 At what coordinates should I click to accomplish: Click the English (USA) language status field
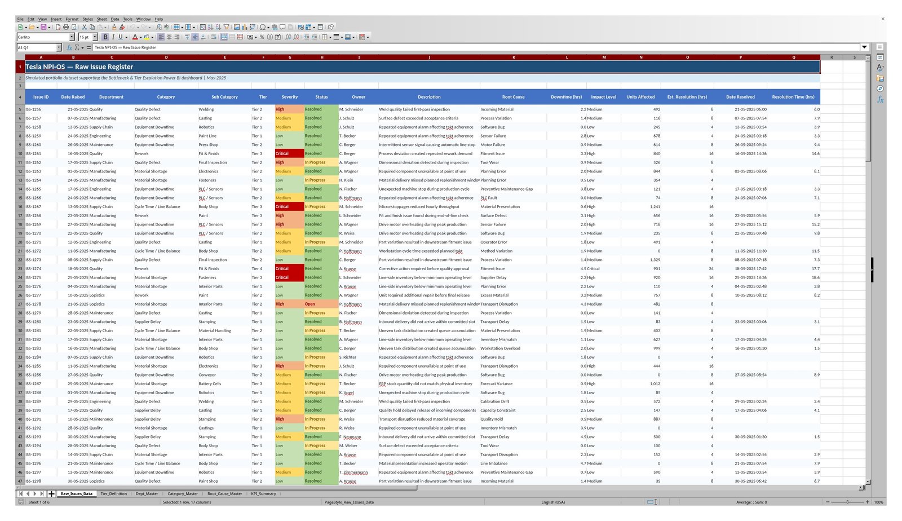[x=552, y=502]
